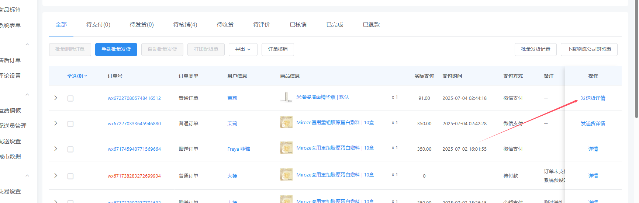
Task: Open order number wx672270333645946880 link
Action: pos(134,124)
